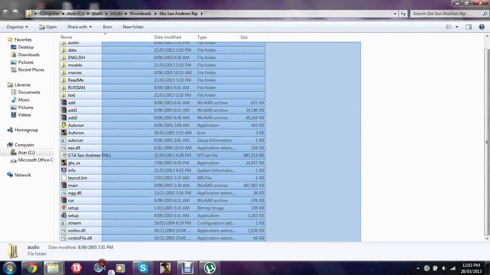Screen dimensions: 490x275
Task: Click Downloads in the address breadcrumb
Action: point(140,13)
